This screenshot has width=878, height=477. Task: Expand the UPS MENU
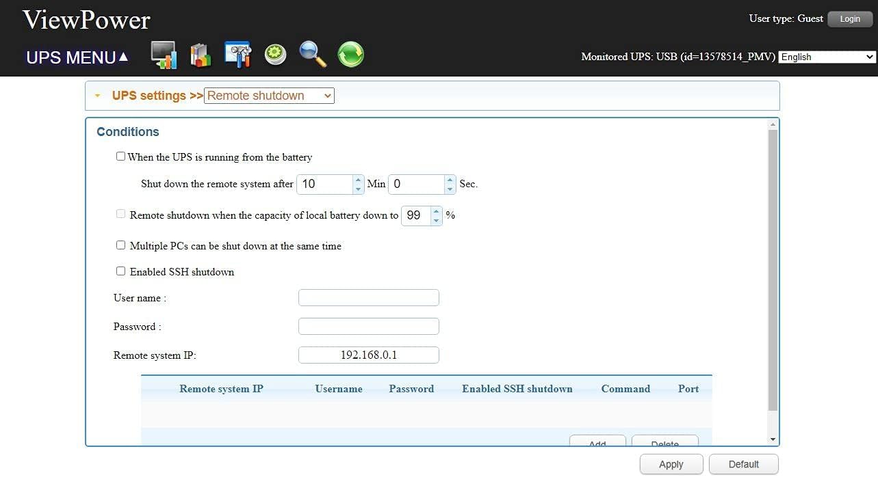tap(77, 57)
